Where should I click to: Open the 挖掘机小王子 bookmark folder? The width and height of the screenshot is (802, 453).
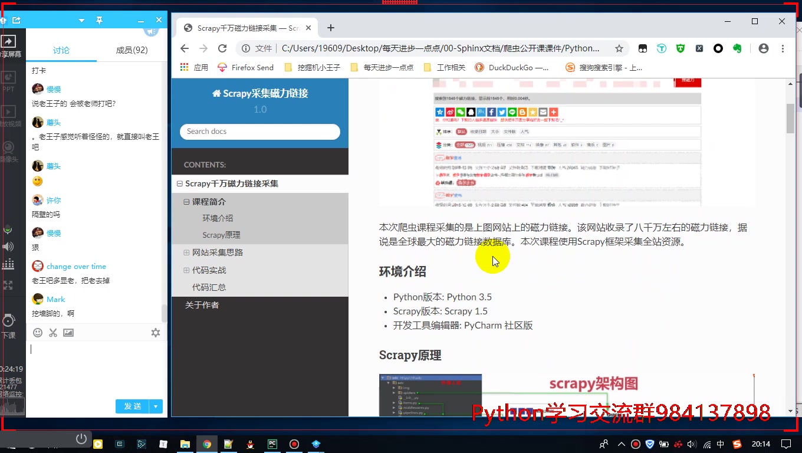[x=313, y=67]
